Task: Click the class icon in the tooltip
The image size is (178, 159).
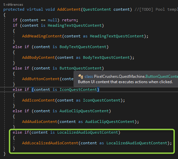Action: (x=81, y=76)
